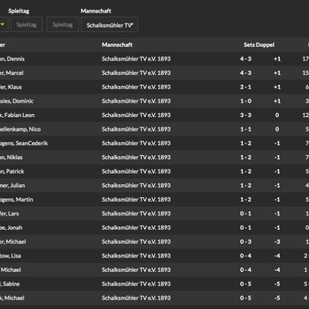309x309 pixels.
Task: Select the Marcel player row
Action: pos(154,73)
